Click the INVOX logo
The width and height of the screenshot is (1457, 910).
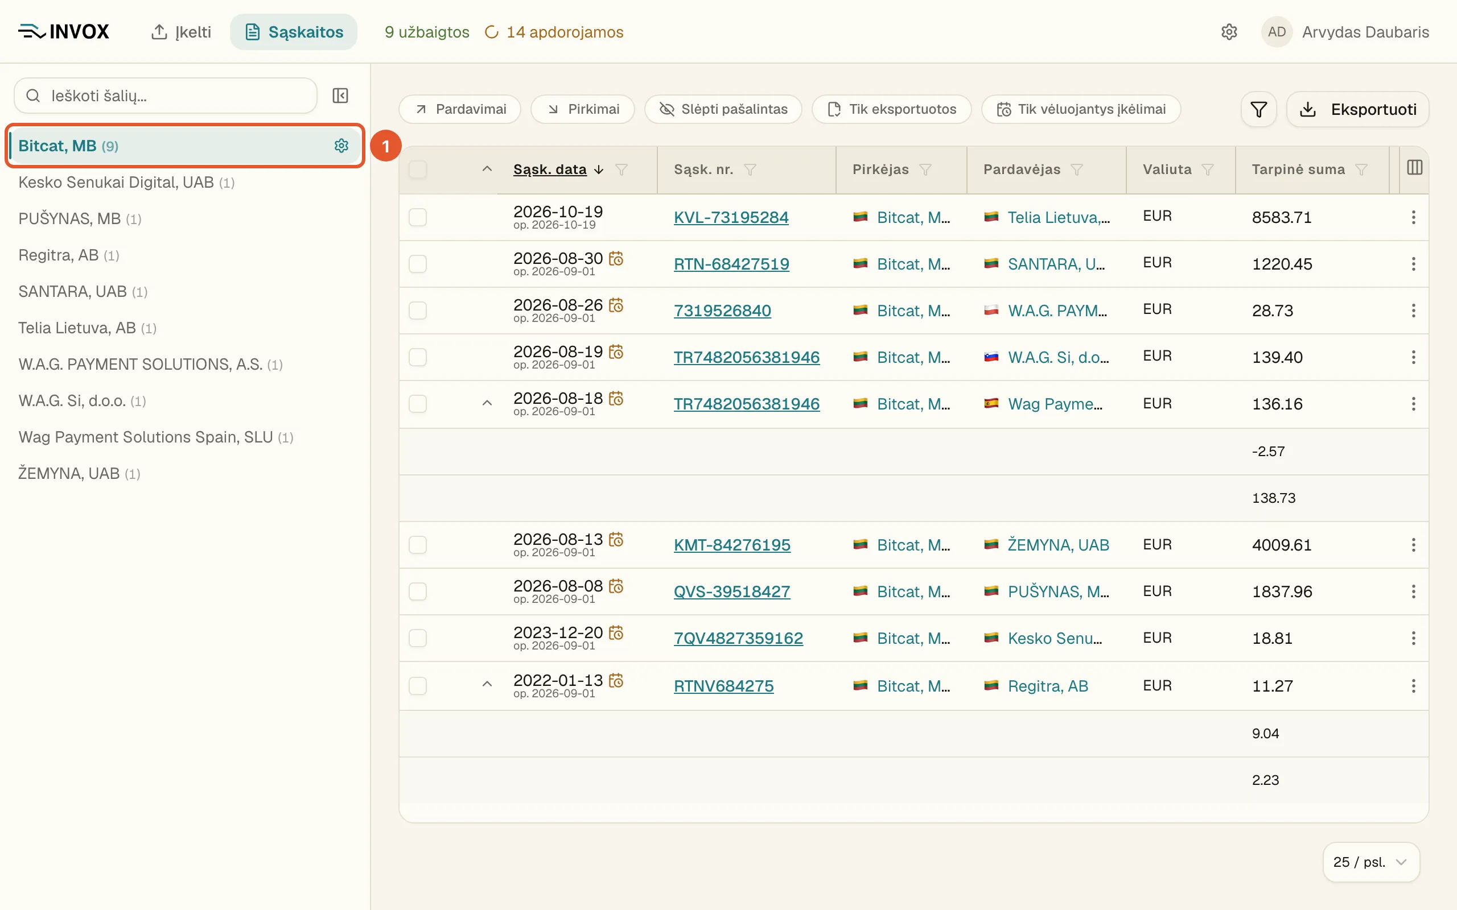[64, 31]
